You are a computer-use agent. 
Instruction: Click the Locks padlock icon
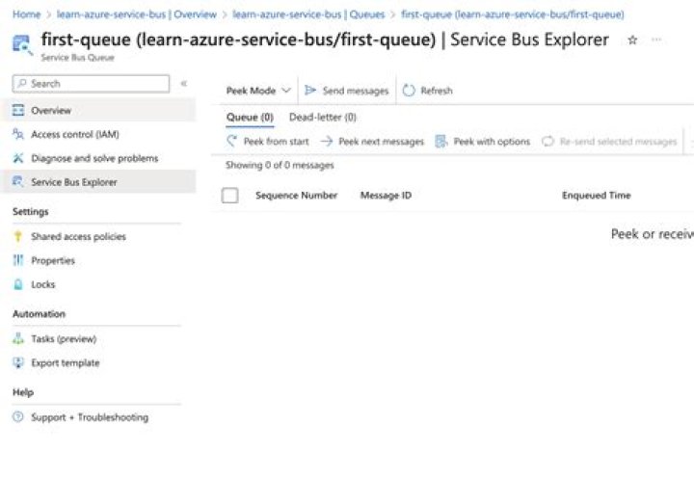(18, 284)
